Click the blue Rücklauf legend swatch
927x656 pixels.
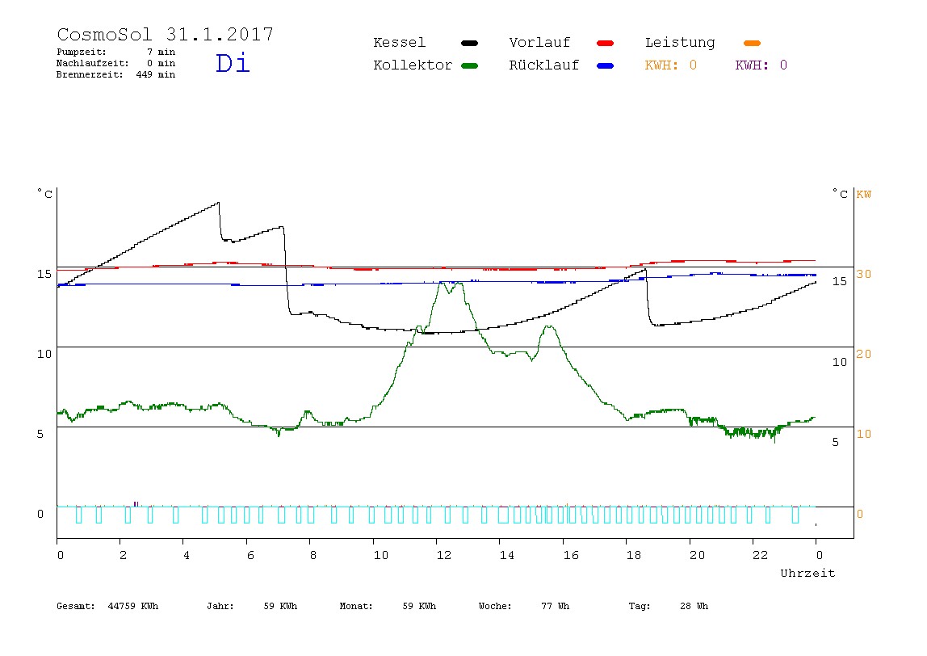(x=606, y=65)
